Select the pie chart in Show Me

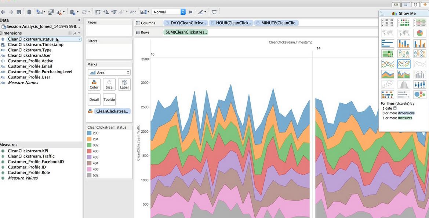(x=420, y=33)
